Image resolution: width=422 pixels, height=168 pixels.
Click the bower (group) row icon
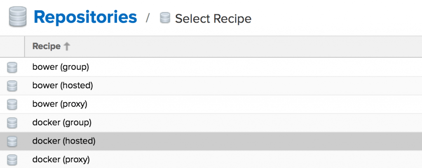click(x=12, y=67)
